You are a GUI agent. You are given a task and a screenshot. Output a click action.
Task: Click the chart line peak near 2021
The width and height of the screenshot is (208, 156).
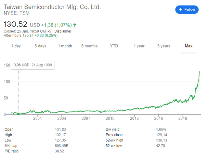(199, 72)
